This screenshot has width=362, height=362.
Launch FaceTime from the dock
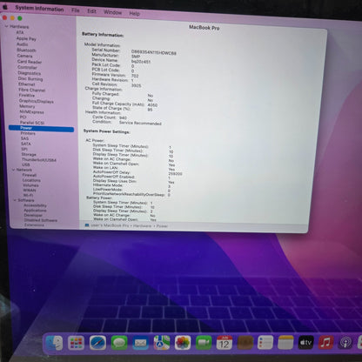(204, 343)
